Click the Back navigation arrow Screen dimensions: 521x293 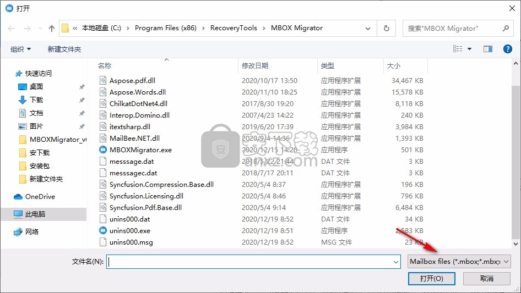click(11, 29)
